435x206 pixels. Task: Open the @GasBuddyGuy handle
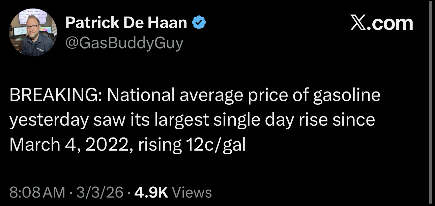click(124, 43)
